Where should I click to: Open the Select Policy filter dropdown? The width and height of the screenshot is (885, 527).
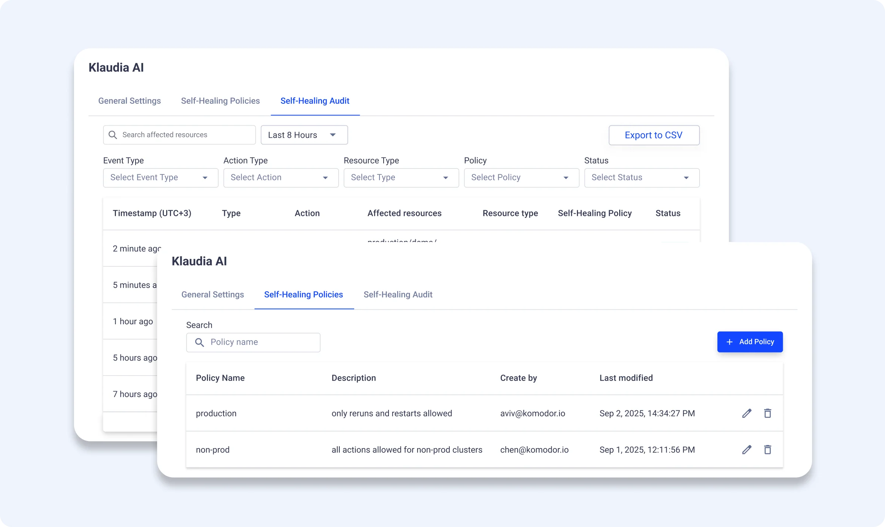click(x=521, y=178)
